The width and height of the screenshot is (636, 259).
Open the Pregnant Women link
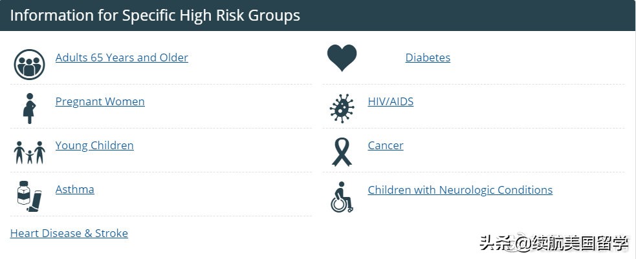[x=100, y=101]
